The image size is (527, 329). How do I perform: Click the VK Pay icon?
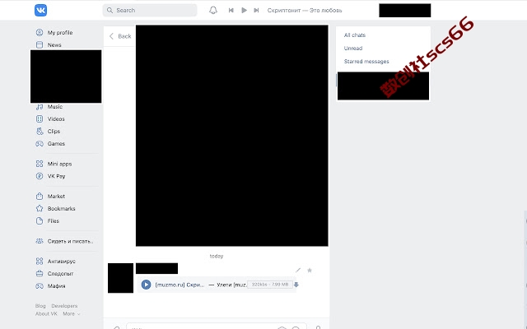[x=40, y=176]
